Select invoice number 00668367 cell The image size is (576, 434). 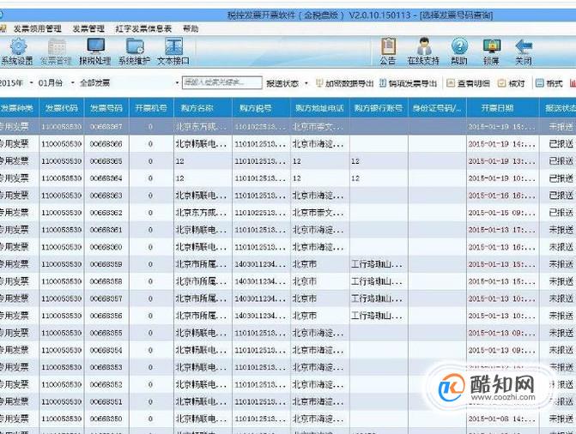tap(106, 127)
